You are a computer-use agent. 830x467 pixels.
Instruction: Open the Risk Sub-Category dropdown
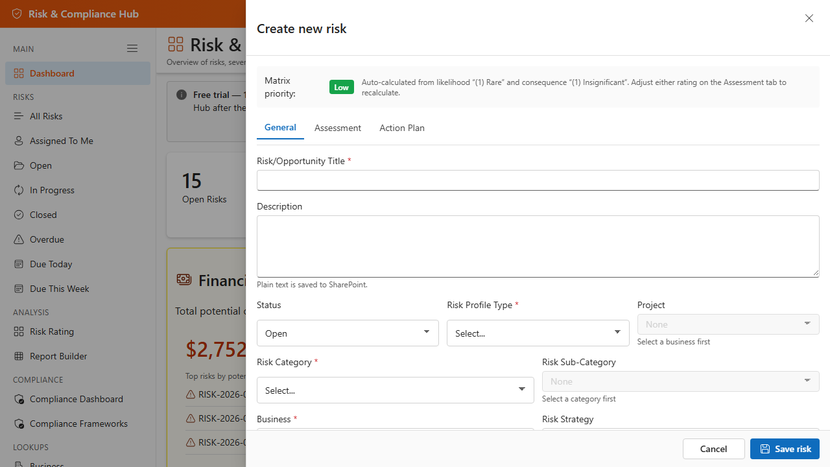pos(681,381)
